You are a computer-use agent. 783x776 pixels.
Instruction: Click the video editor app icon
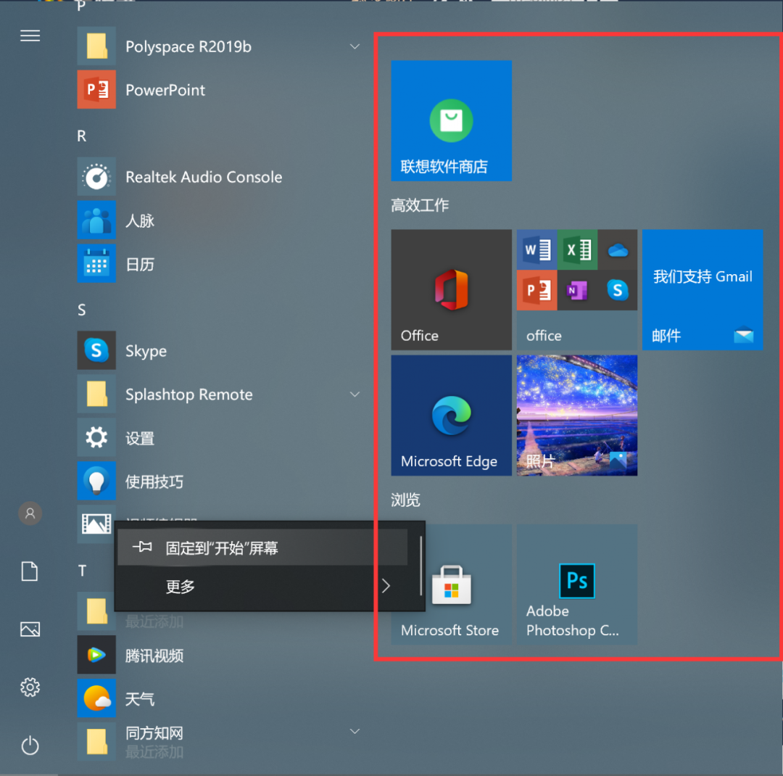click(x=96, y=524)
